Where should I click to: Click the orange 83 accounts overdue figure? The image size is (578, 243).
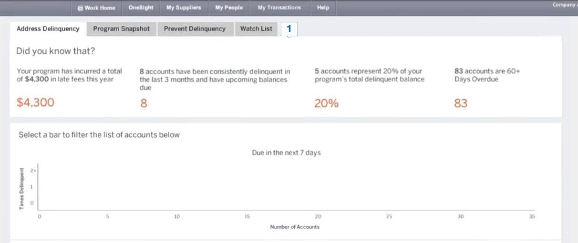point(461,103)
